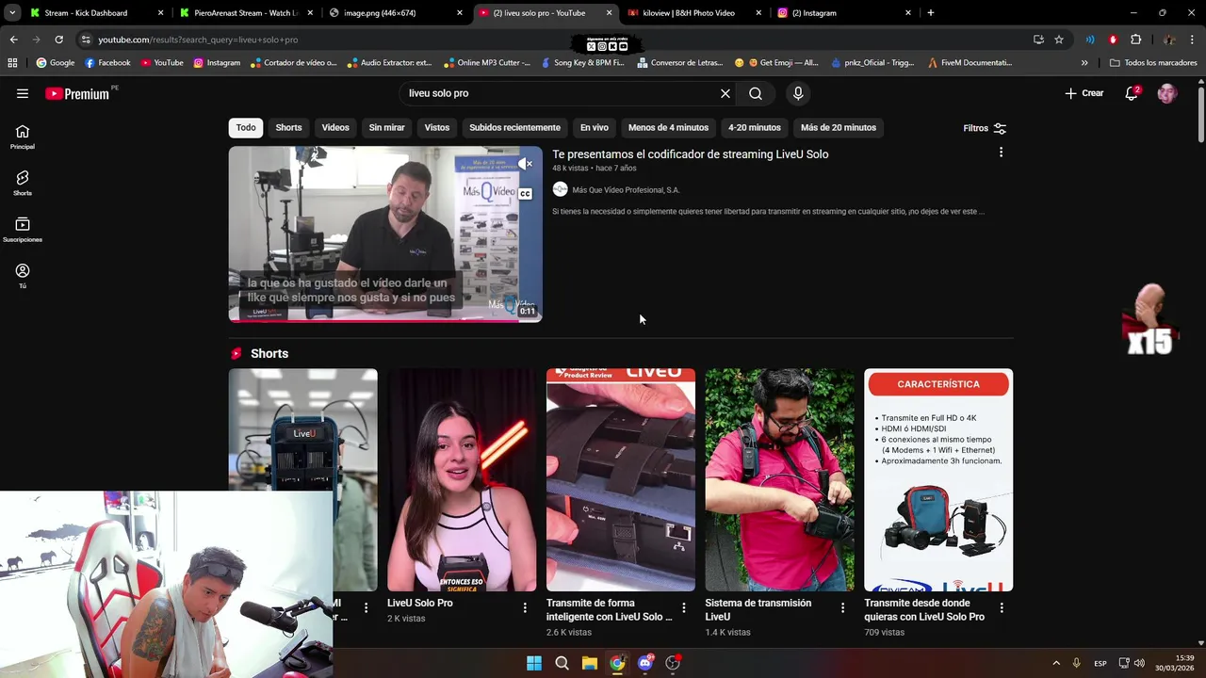1206x678 pixels.
Task: Open the Facebook bookmark
Action: click(x=107, y=62)
